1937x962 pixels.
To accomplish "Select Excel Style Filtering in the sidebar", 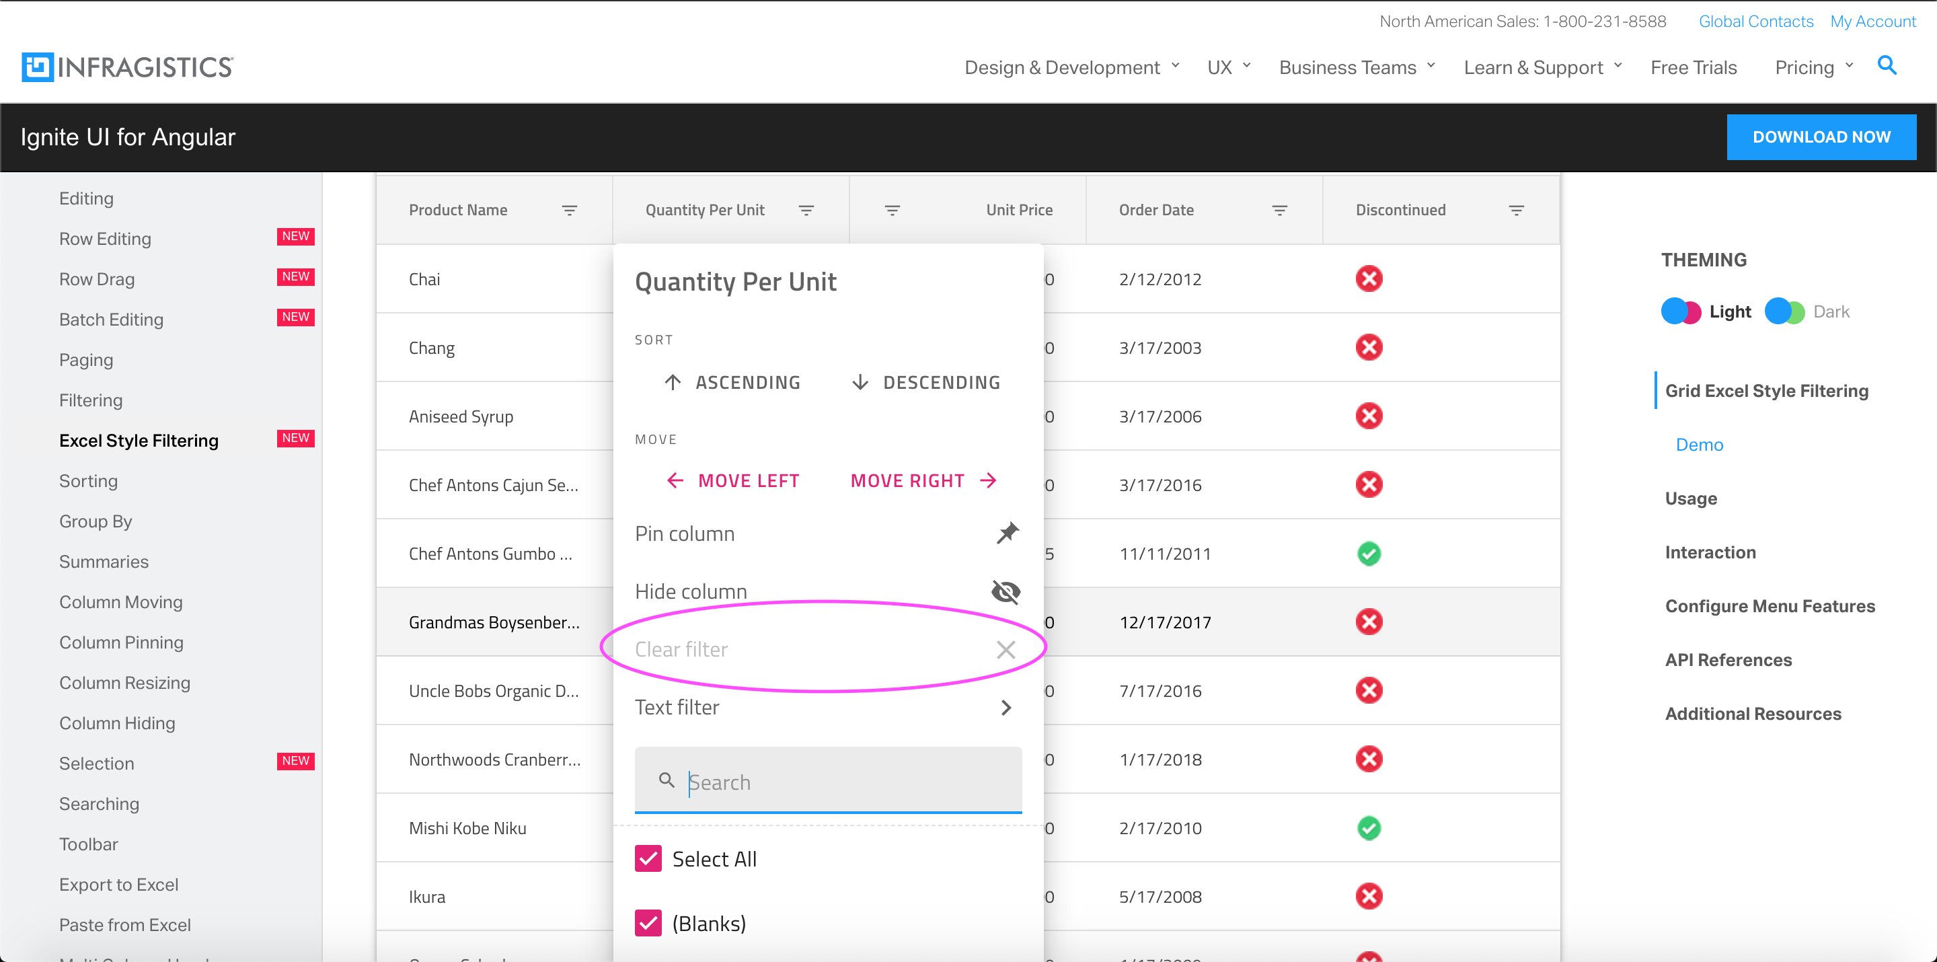I will point(139,440).
